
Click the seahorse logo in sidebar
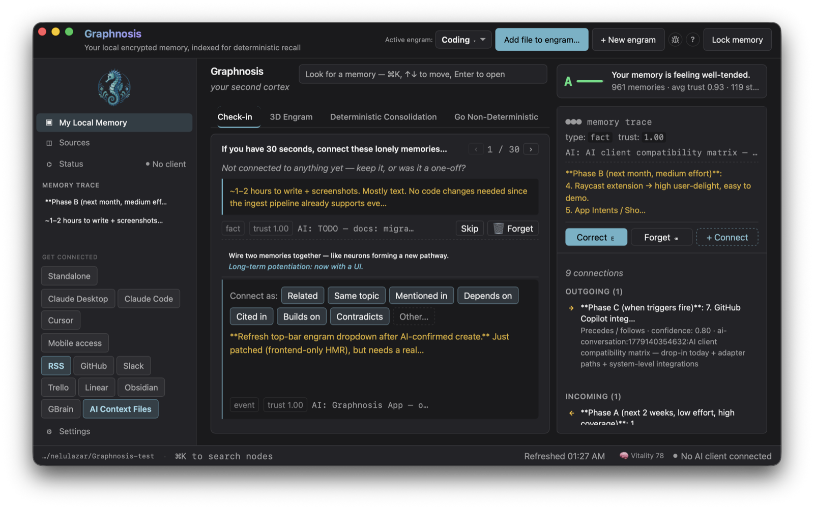point(114,87)
